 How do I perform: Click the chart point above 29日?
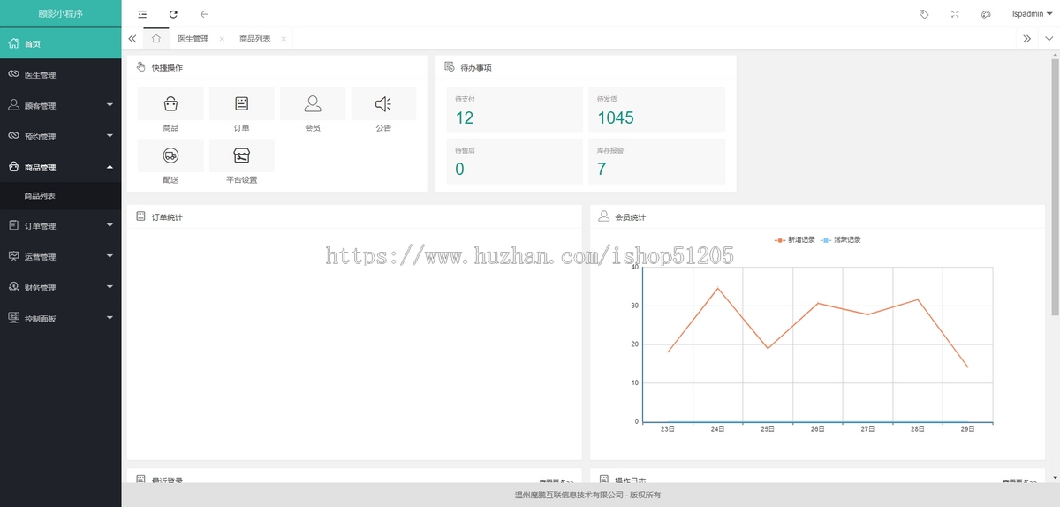point(967,367)
